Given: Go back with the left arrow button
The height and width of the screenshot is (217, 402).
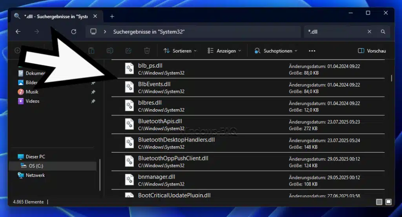Looking at the screenshot, I should tap(18, 31).
